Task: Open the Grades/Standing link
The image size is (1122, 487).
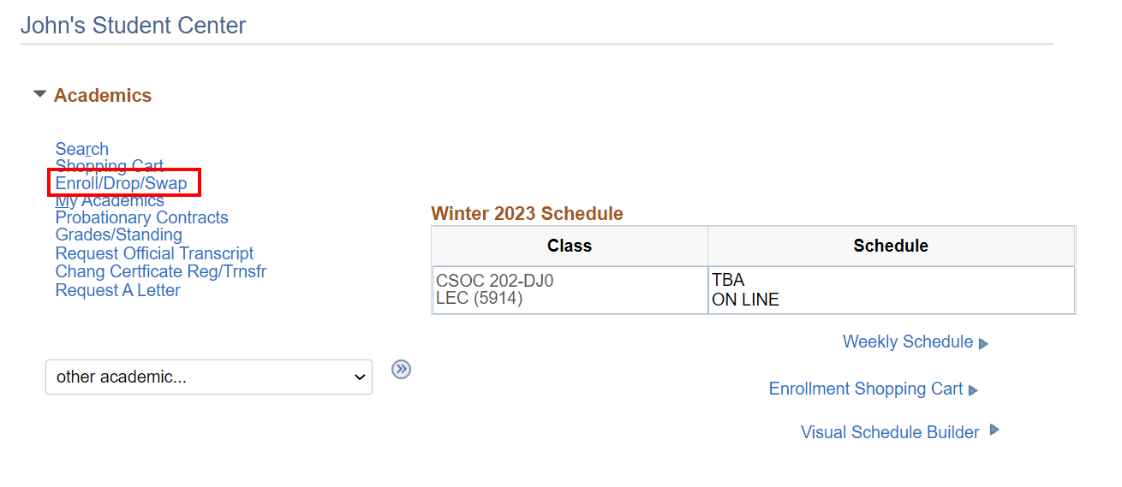Action: pyautogui.click(x=118, y=235)
